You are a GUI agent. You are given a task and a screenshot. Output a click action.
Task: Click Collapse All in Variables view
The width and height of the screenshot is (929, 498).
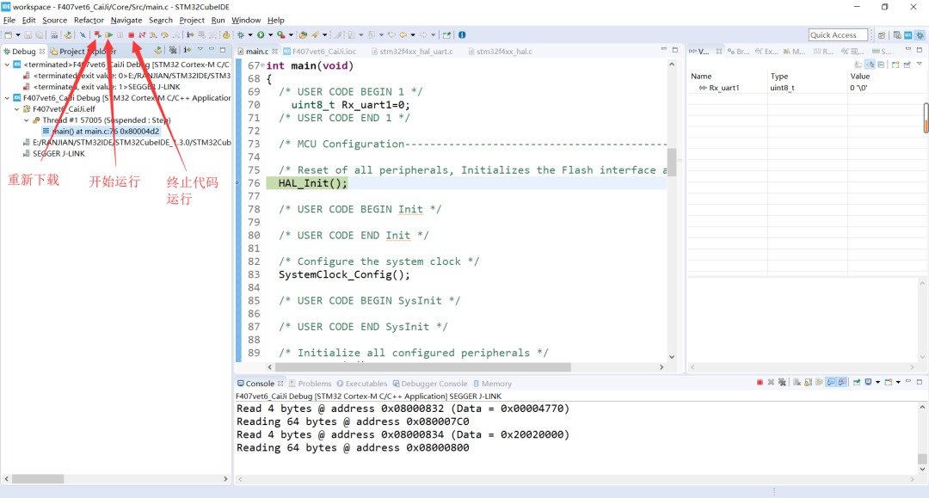881,65
